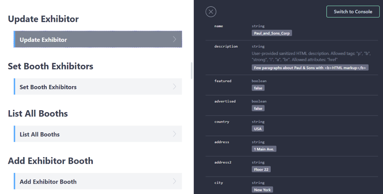
Task: Click the advertised parameter label
Action: point(225,101)
